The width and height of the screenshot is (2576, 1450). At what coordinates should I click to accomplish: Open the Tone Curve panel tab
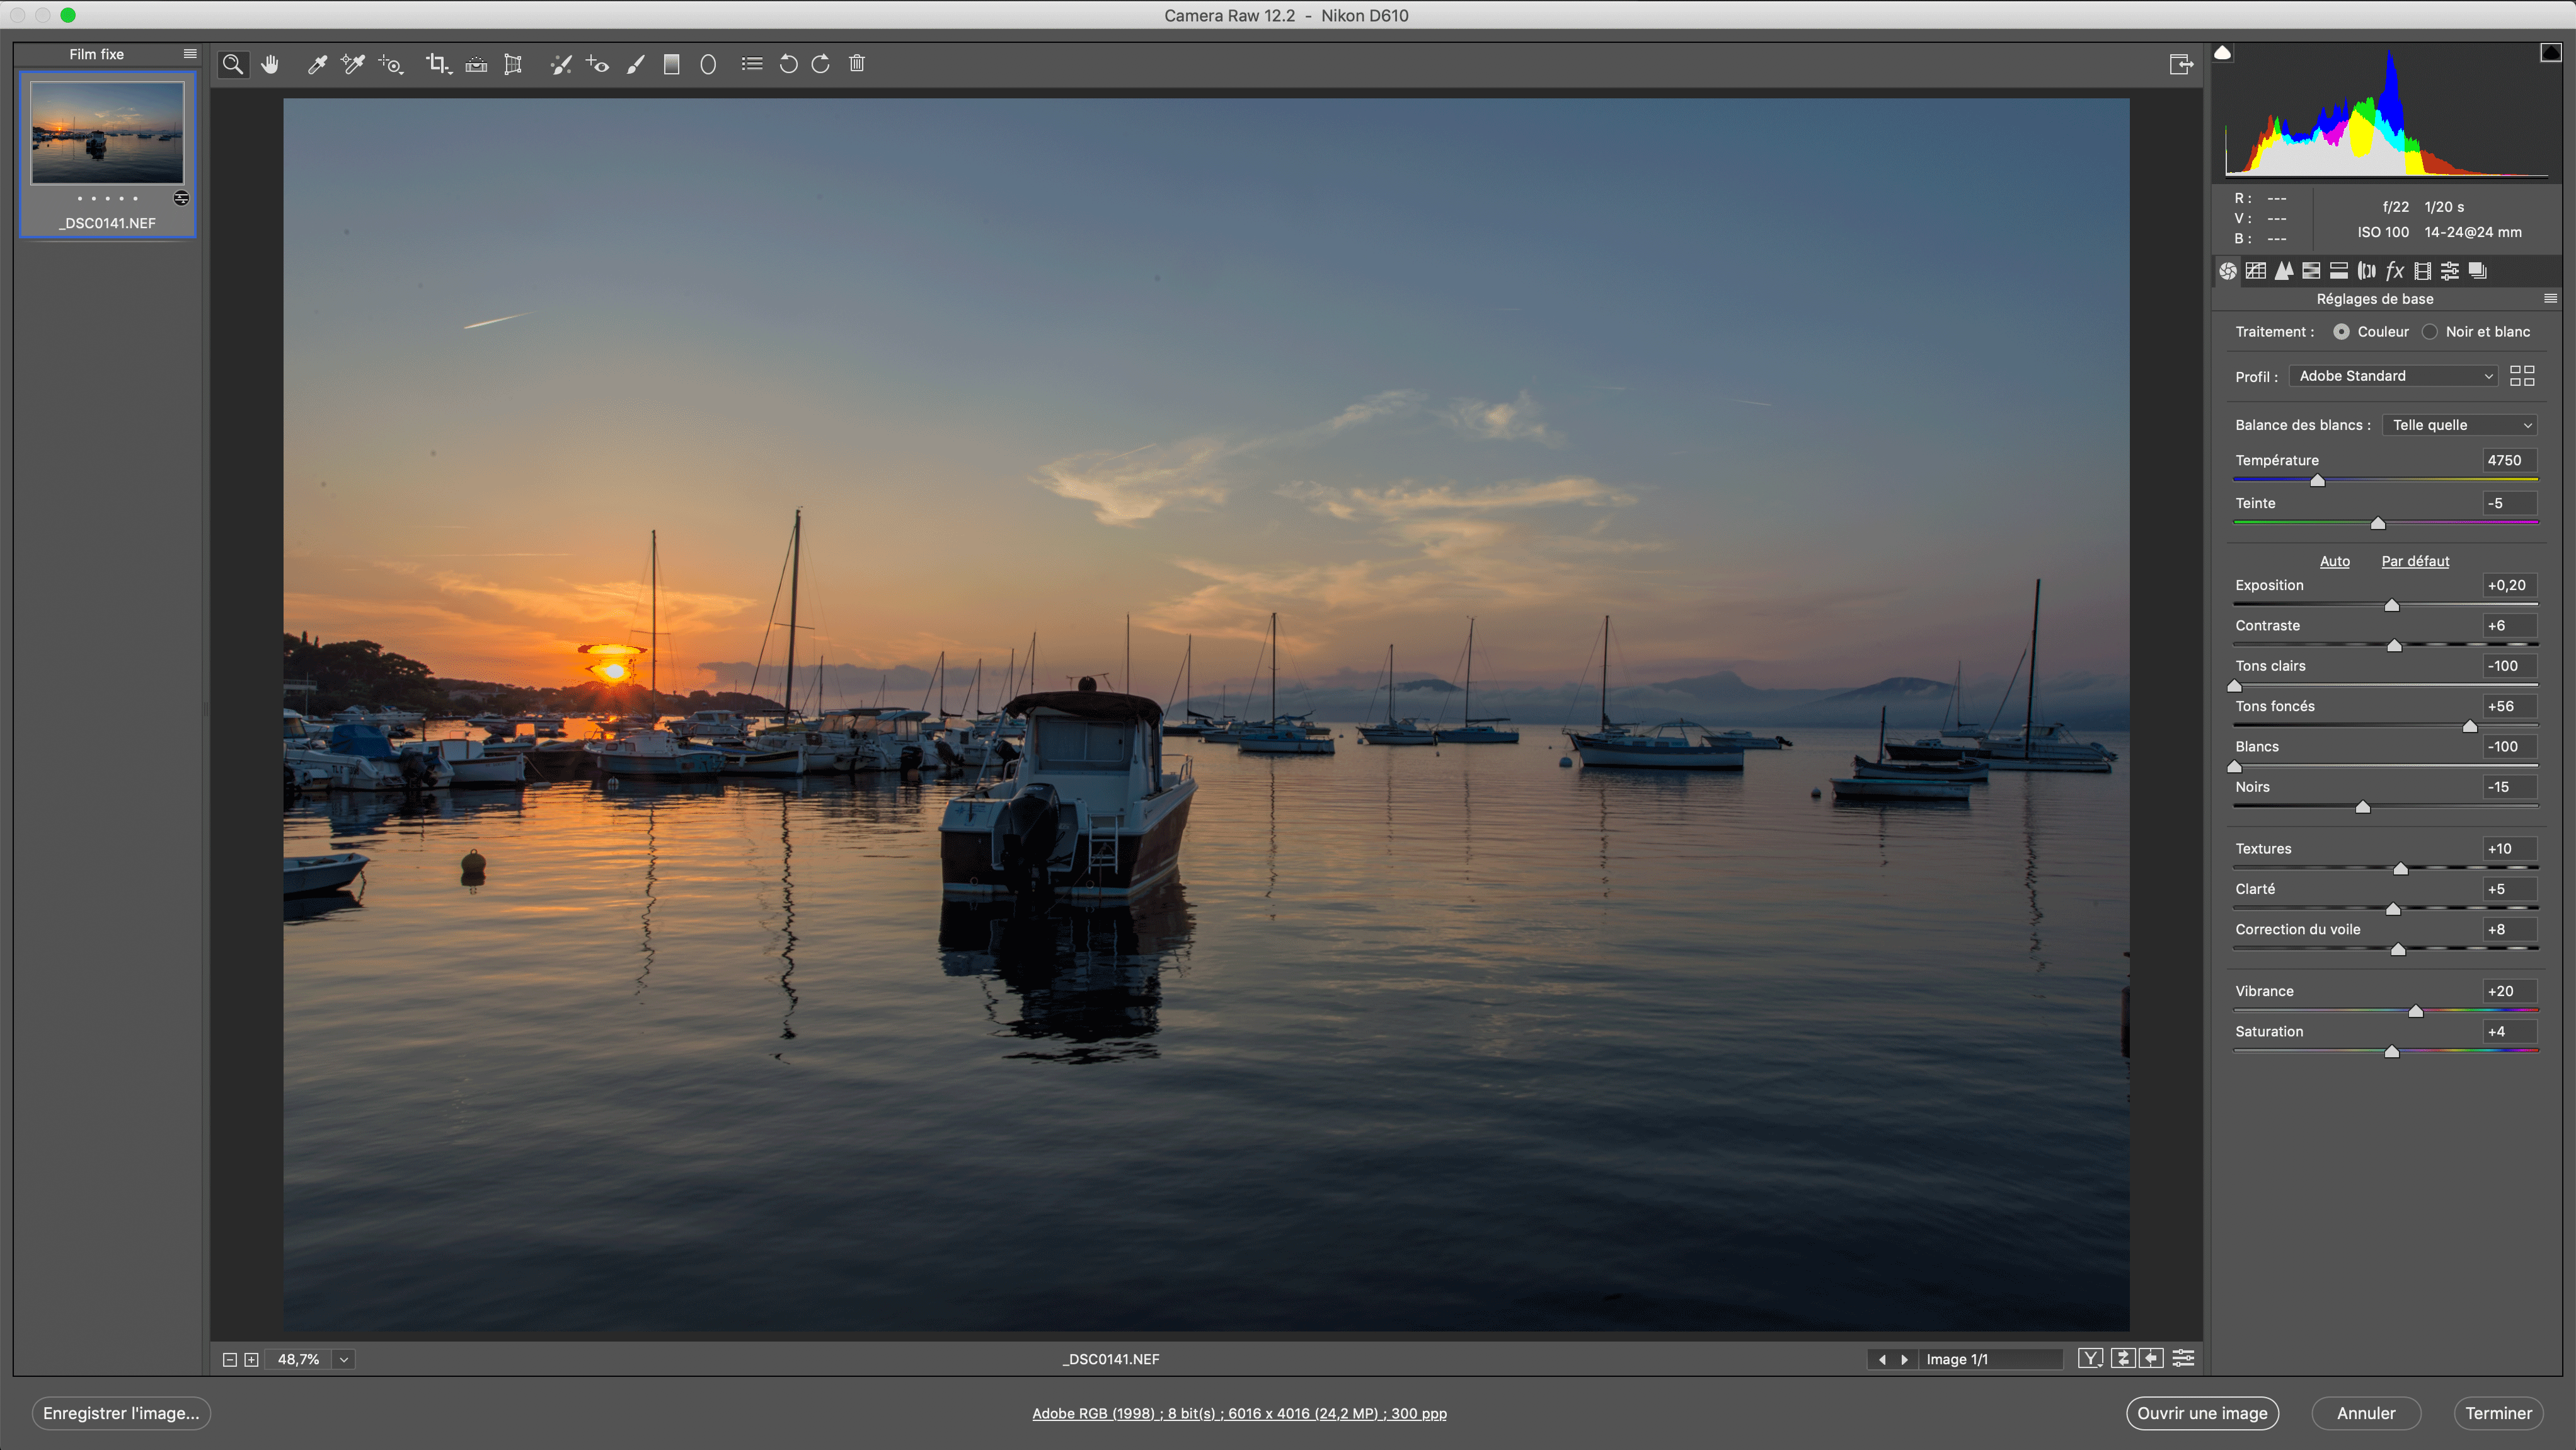[x=2256, y=270]
